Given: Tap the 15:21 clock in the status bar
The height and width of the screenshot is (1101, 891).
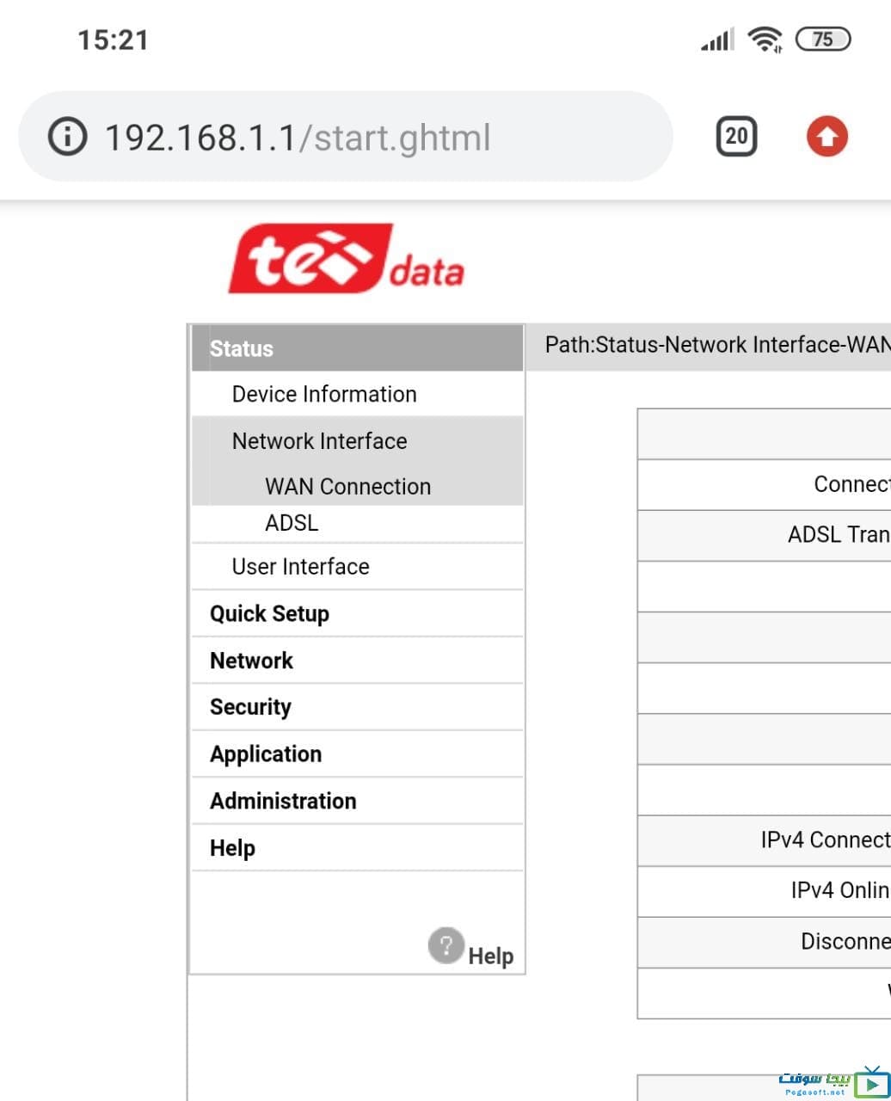Looking at the screenshot, I should tap(113, 40).
